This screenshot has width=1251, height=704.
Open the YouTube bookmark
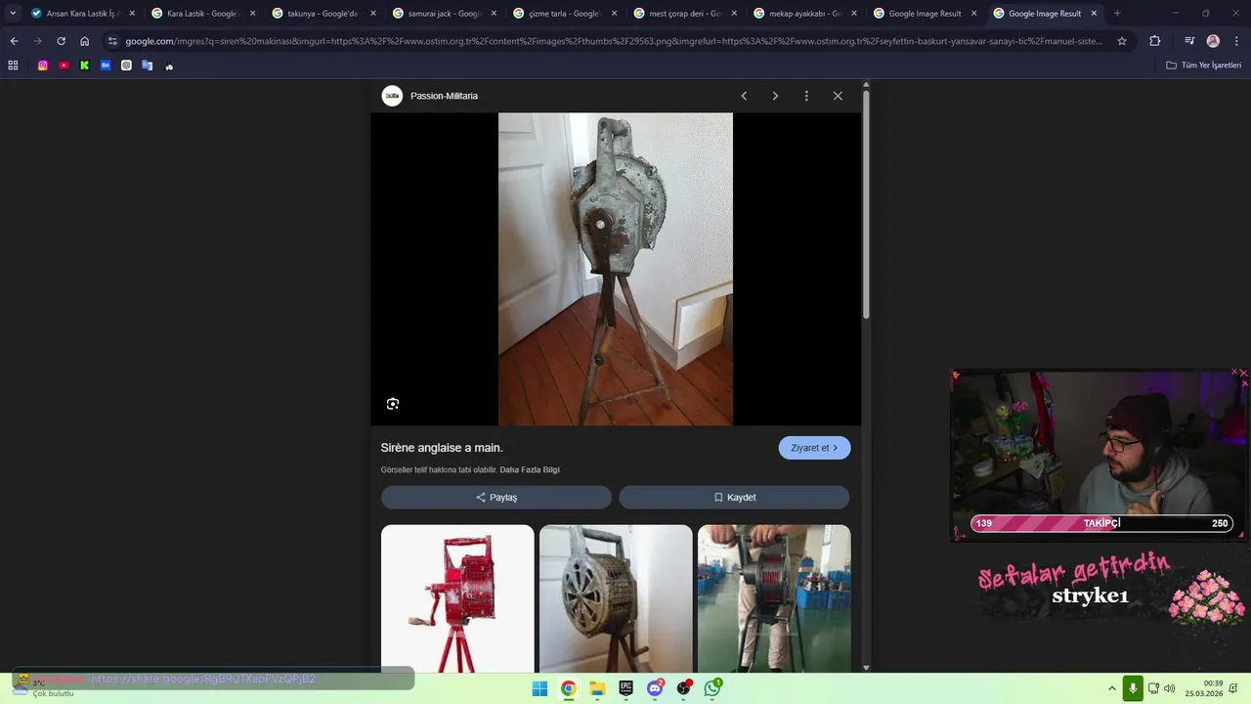64,66
